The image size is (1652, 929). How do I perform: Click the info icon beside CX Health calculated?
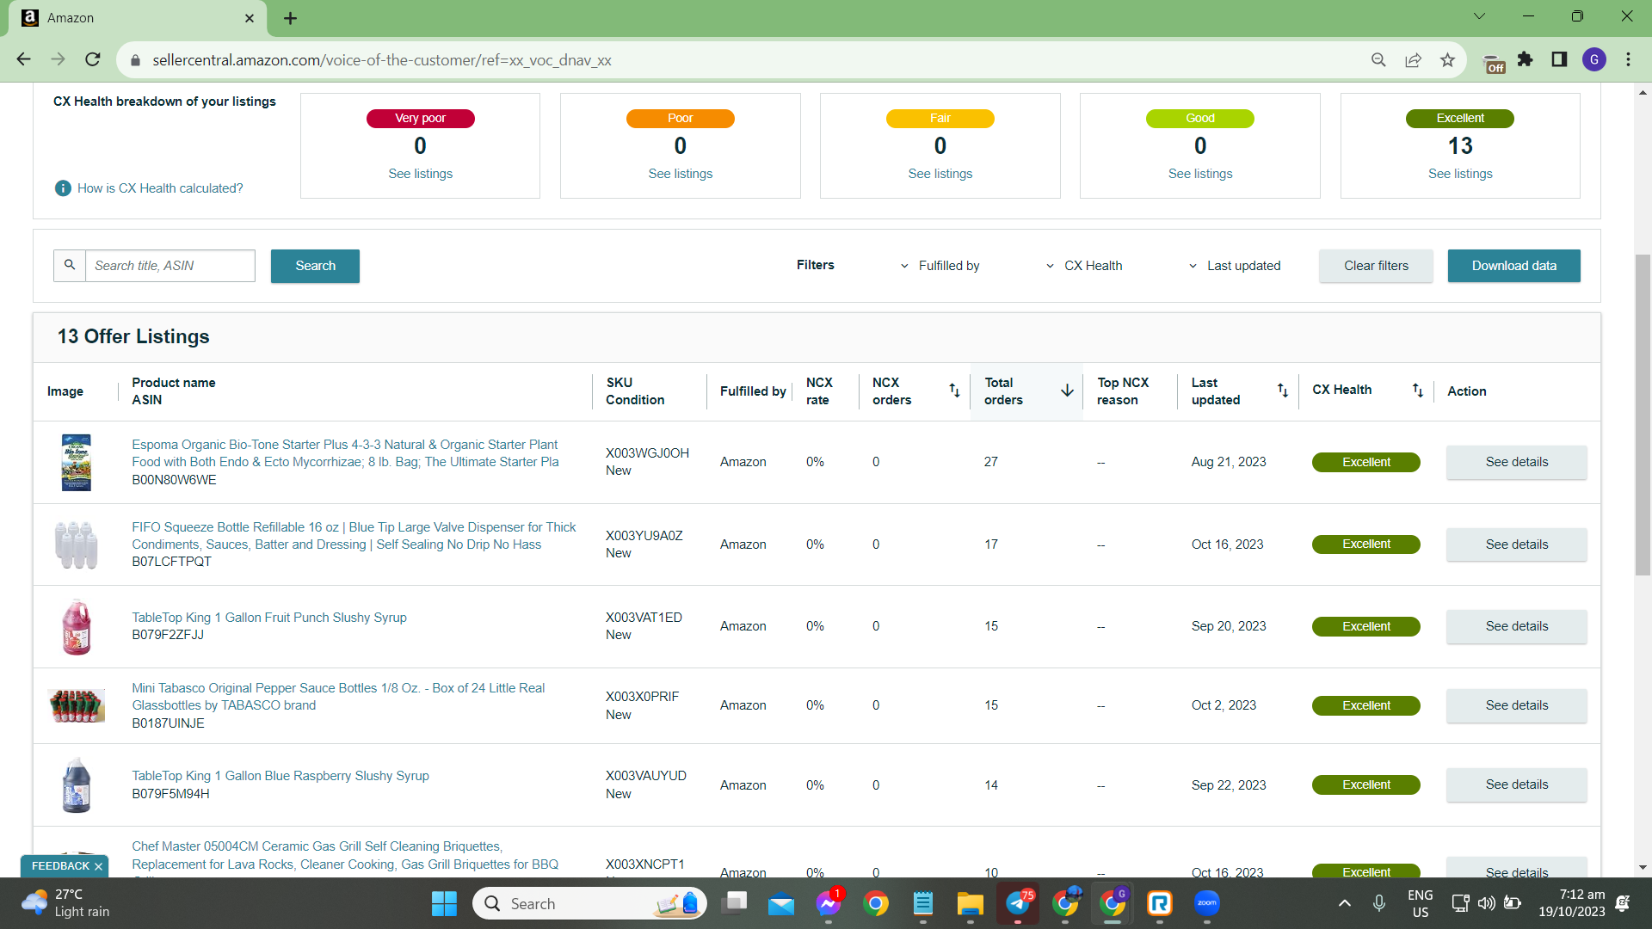click(x=63, y=188)
